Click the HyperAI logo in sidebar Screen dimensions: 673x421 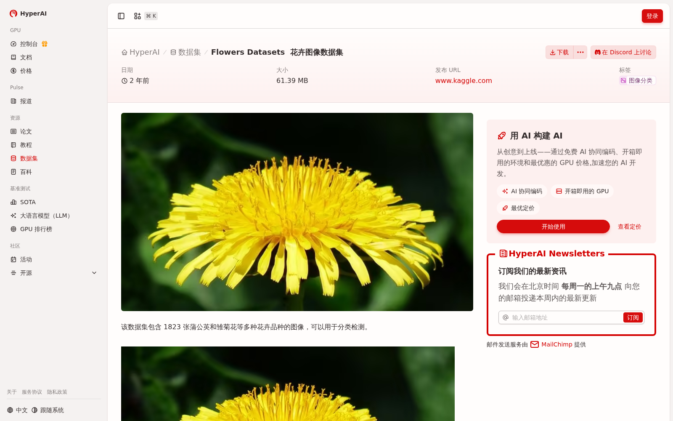click(x=28, y=13)
